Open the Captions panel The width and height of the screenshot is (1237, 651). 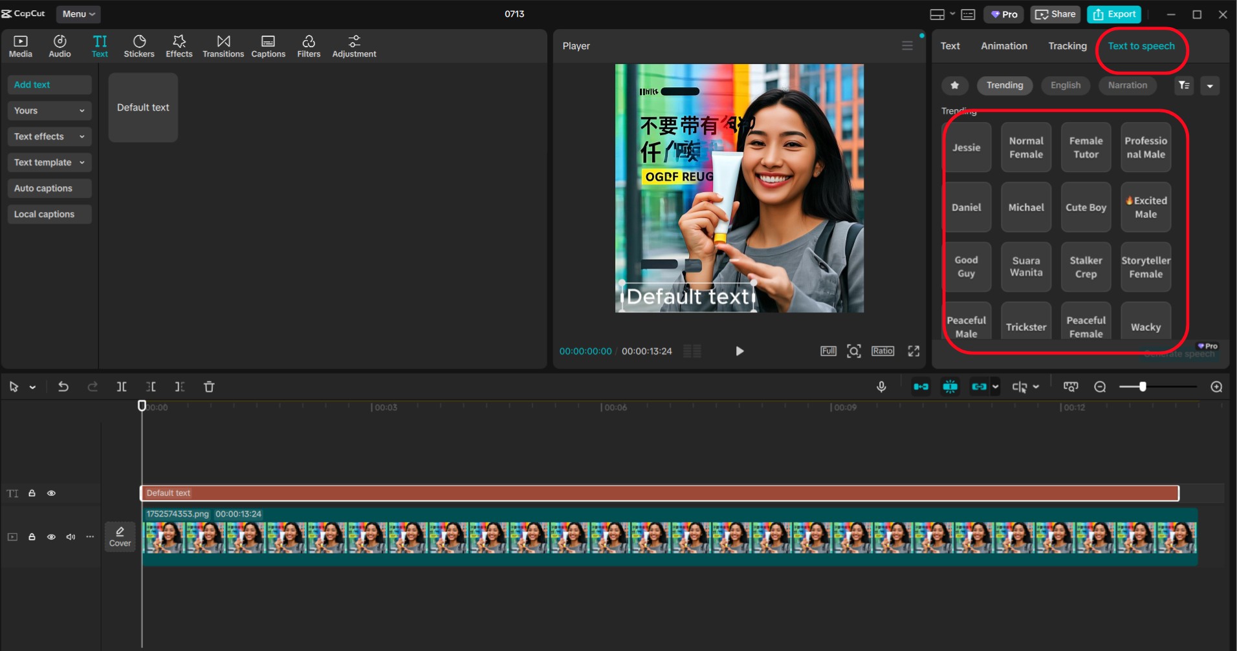click(268, 46)
